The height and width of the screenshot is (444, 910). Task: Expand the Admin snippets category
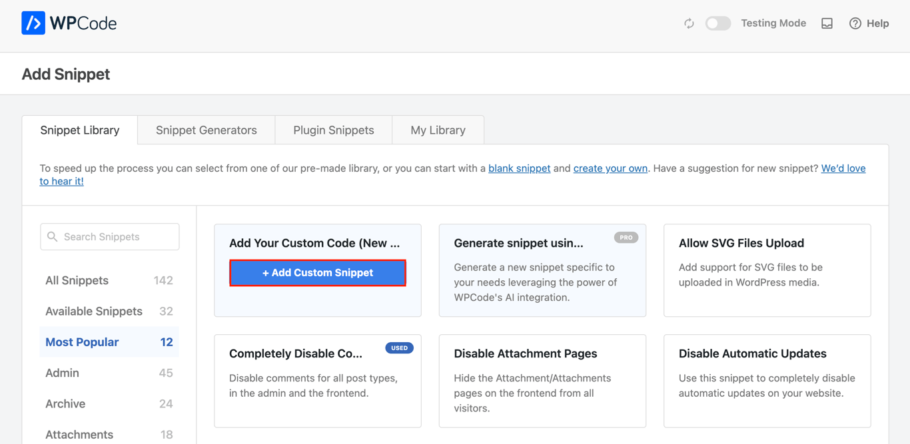(62, 373)
